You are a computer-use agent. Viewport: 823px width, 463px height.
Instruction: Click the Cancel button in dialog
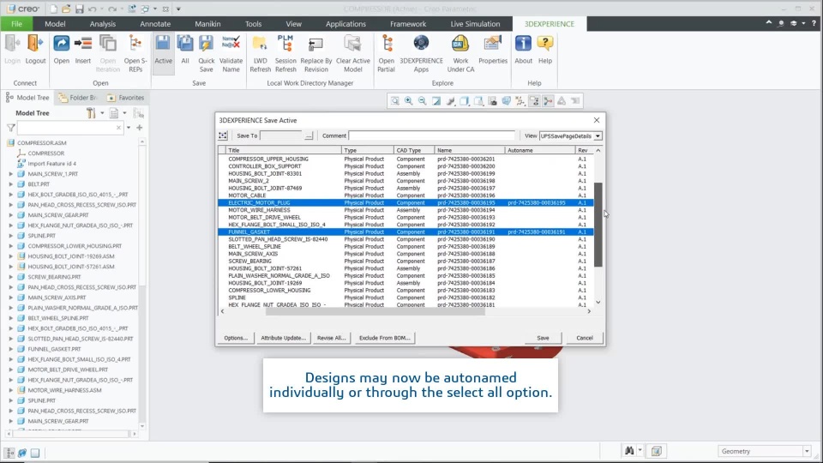click(584, 338)
